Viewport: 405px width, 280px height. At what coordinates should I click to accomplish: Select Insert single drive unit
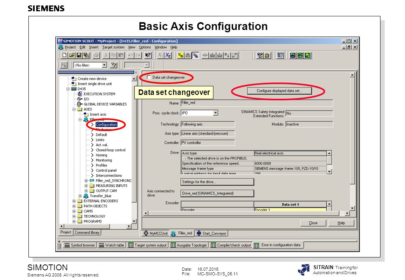coord(95,84)
